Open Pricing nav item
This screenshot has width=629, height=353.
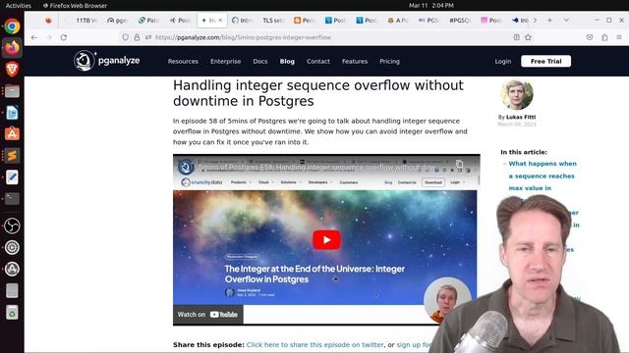[389, 61]
